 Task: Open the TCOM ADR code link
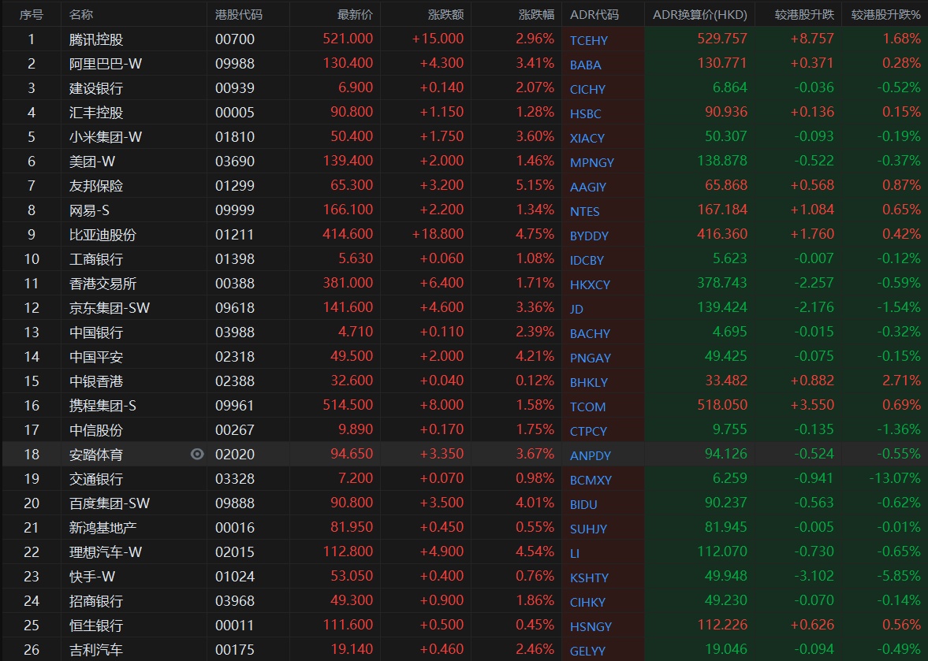(x=587, y=407)
